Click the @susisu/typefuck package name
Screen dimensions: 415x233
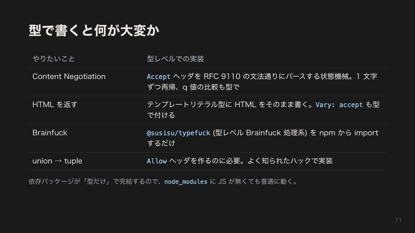pos(179,133)
